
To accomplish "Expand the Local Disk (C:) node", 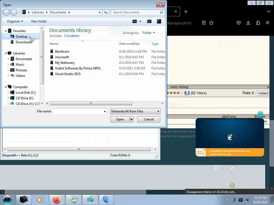I will (8, 93).
